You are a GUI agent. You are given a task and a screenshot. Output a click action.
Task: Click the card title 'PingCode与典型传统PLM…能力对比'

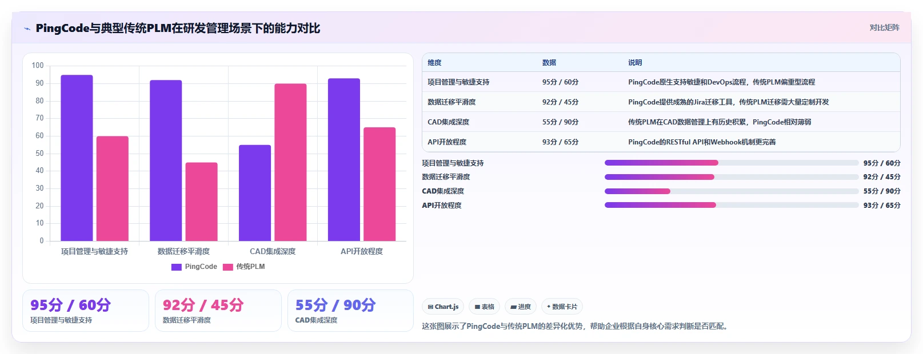(178, 29)
